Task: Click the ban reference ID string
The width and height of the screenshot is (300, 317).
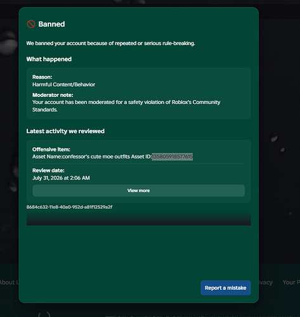Action: [x=69, y=207]
